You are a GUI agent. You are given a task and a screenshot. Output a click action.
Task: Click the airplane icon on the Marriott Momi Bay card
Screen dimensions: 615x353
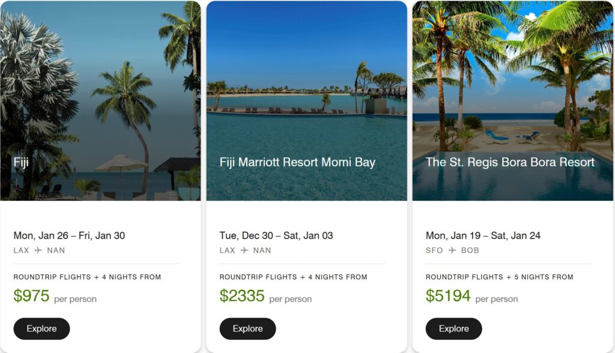[x=244, y=251]
